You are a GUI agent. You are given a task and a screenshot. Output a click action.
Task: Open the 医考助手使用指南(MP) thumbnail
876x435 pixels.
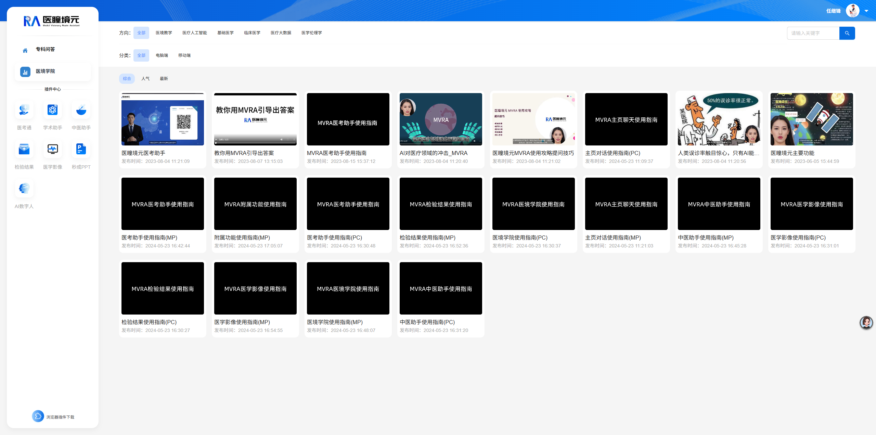pos(163,204)
